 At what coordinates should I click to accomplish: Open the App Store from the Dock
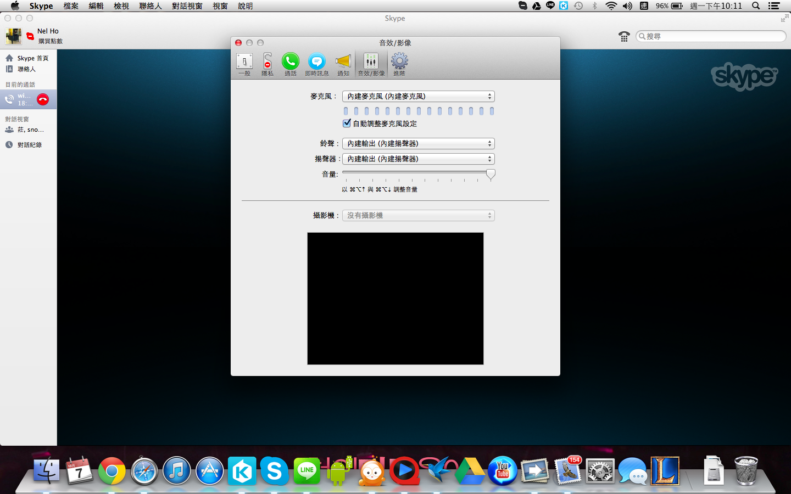point(210,470)
